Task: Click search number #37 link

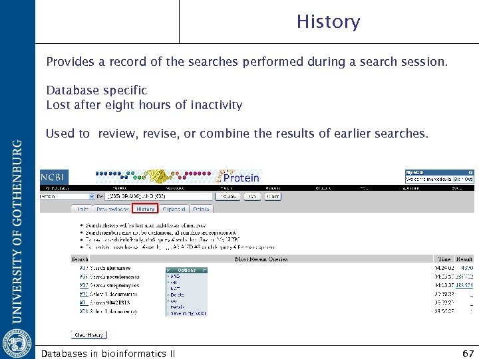Action: coord(83,268)
